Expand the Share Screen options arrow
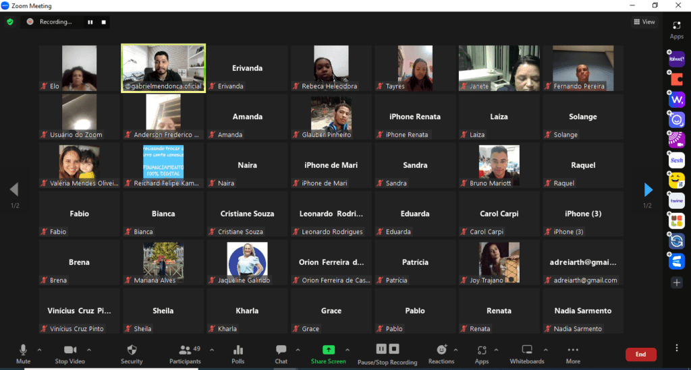 [348, 350]
